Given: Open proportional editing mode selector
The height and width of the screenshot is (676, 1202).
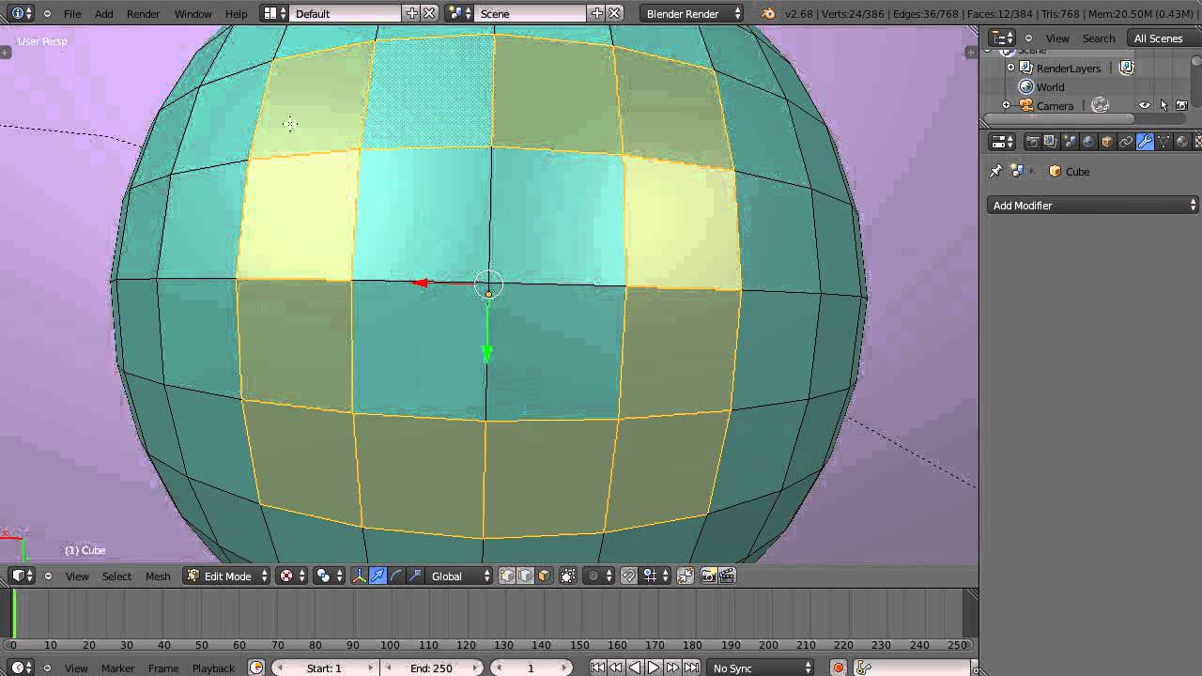Looking at the screenshot, I should click(x=599, y=576).
